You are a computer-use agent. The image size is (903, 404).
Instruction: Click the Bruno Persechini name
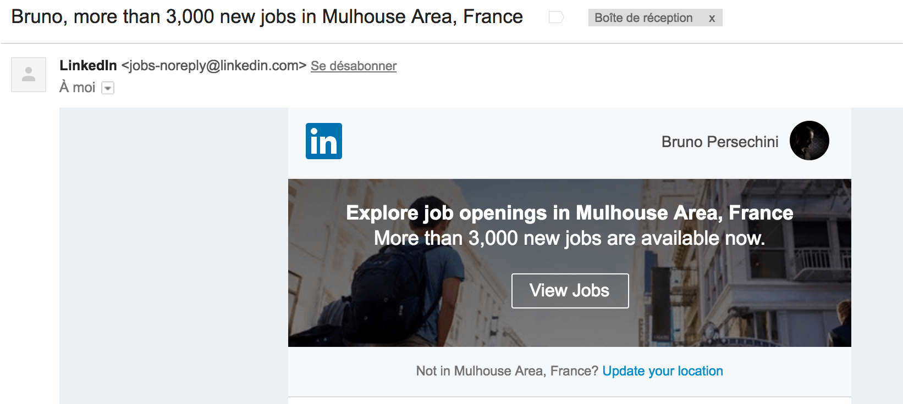click(719, 142)
